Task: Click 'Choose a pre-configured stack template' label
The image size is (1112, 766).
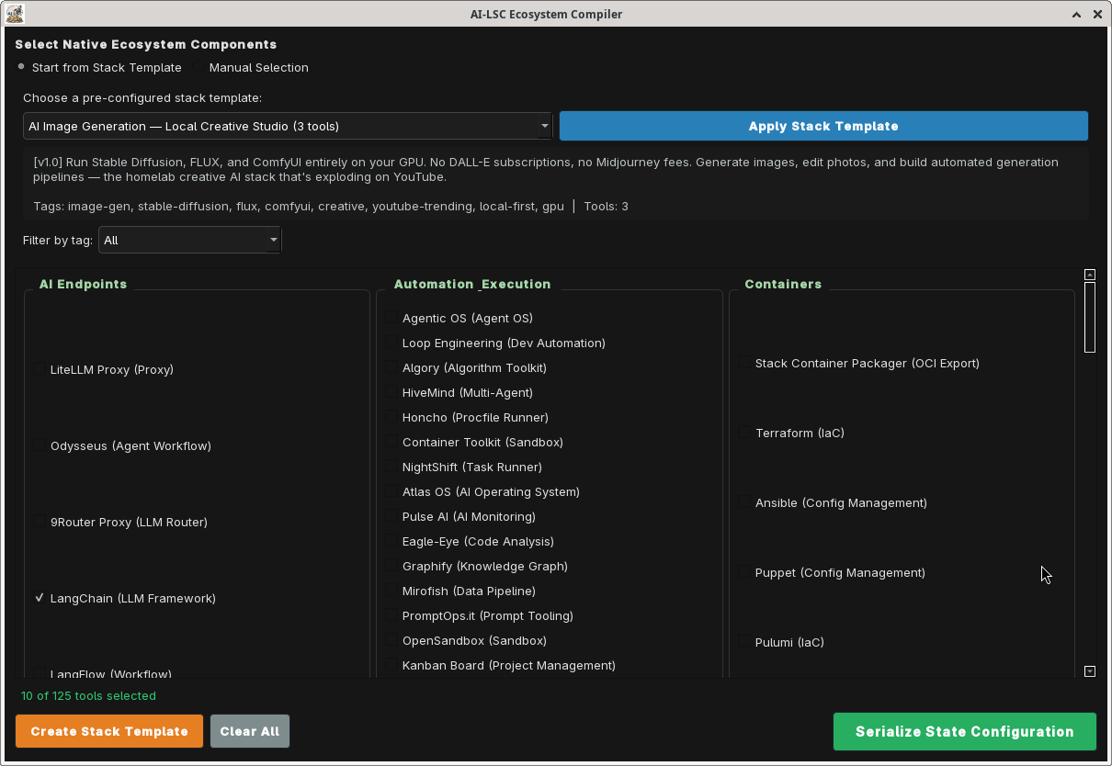Action: 142,98
